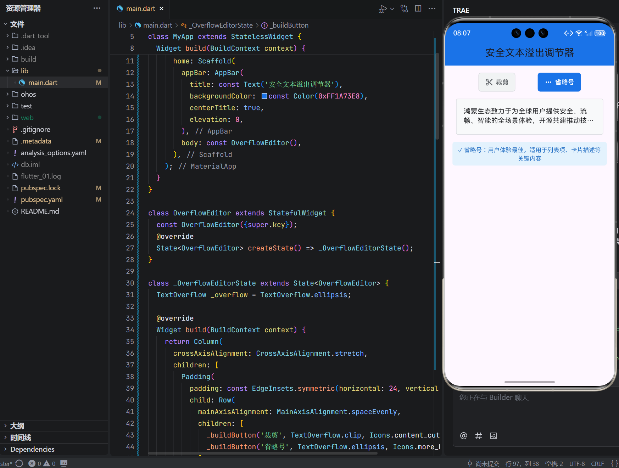
Task: Open the warnings count in status bar
Action: tap(49, 463)
